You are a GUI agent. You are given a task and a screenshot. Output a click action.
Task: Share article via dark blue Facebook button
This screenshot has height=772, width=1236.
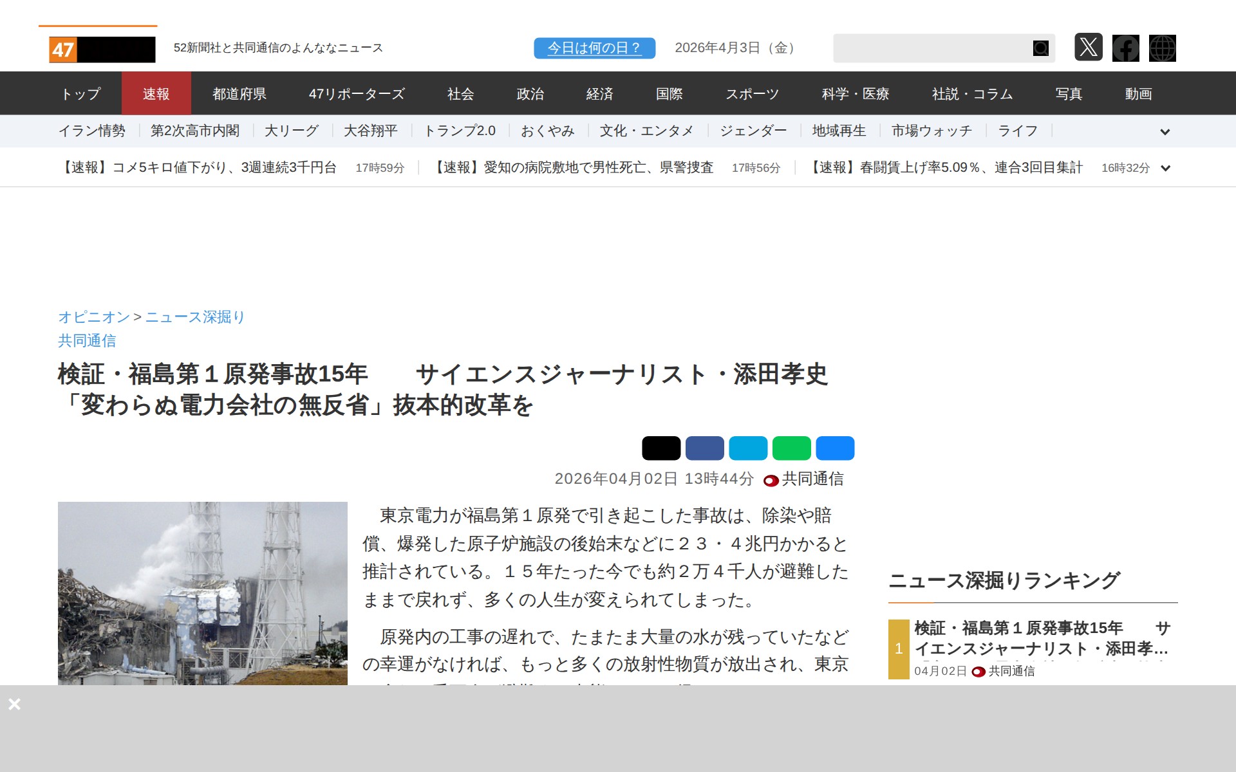[704, 448]
